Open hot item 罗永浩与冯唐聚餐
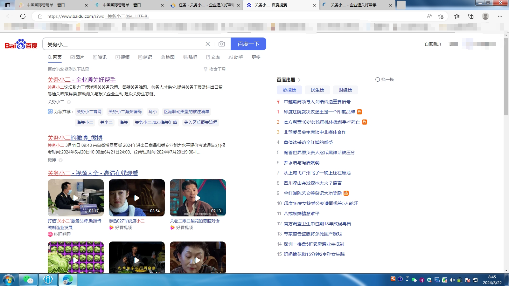The image size is (509, 286). coord(302,163)
